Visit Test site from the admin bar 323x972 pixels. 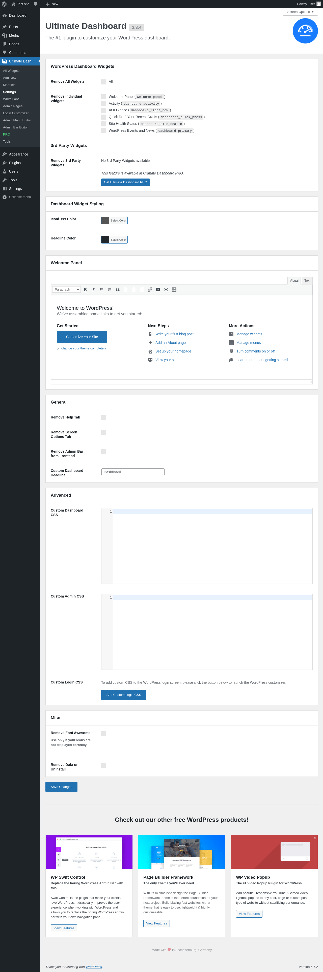click(x=20, y=4)
